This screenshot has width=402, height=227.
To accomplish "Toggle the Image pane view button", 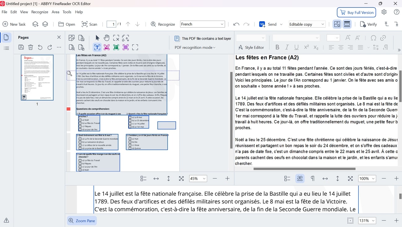I will (337, 24).
